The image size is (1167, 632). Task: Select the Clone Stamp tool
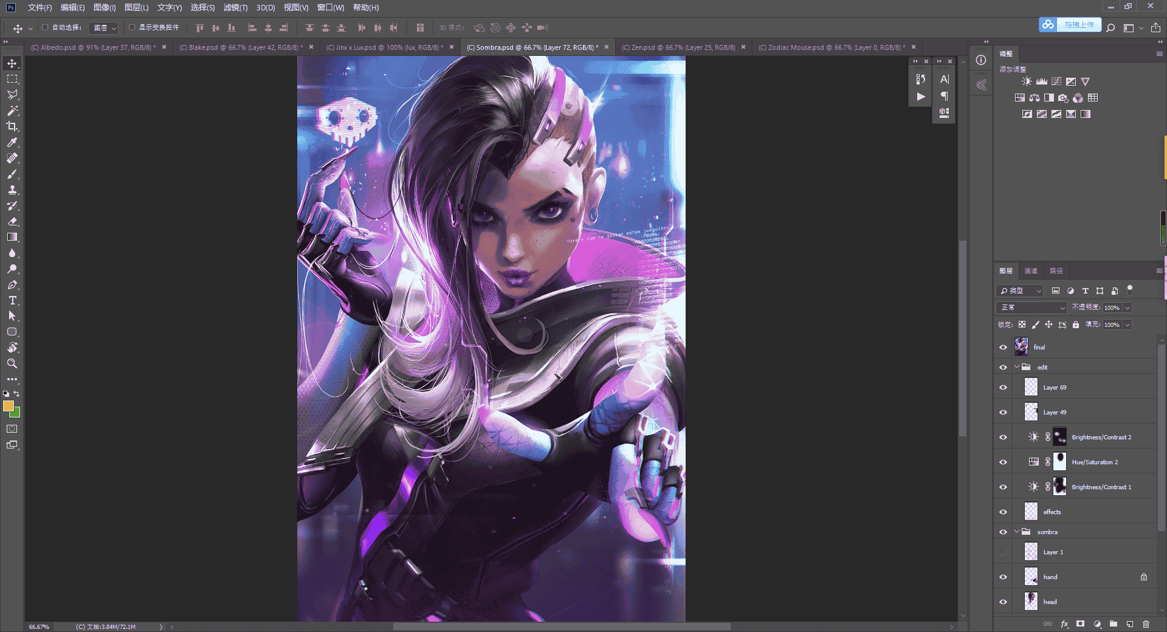12,190
